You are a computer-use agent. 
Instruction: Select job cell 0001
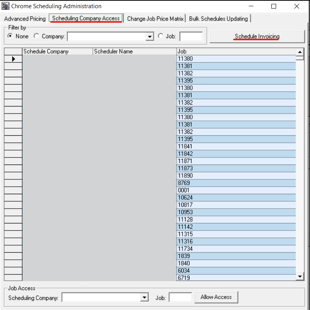[x=236, y=190]
